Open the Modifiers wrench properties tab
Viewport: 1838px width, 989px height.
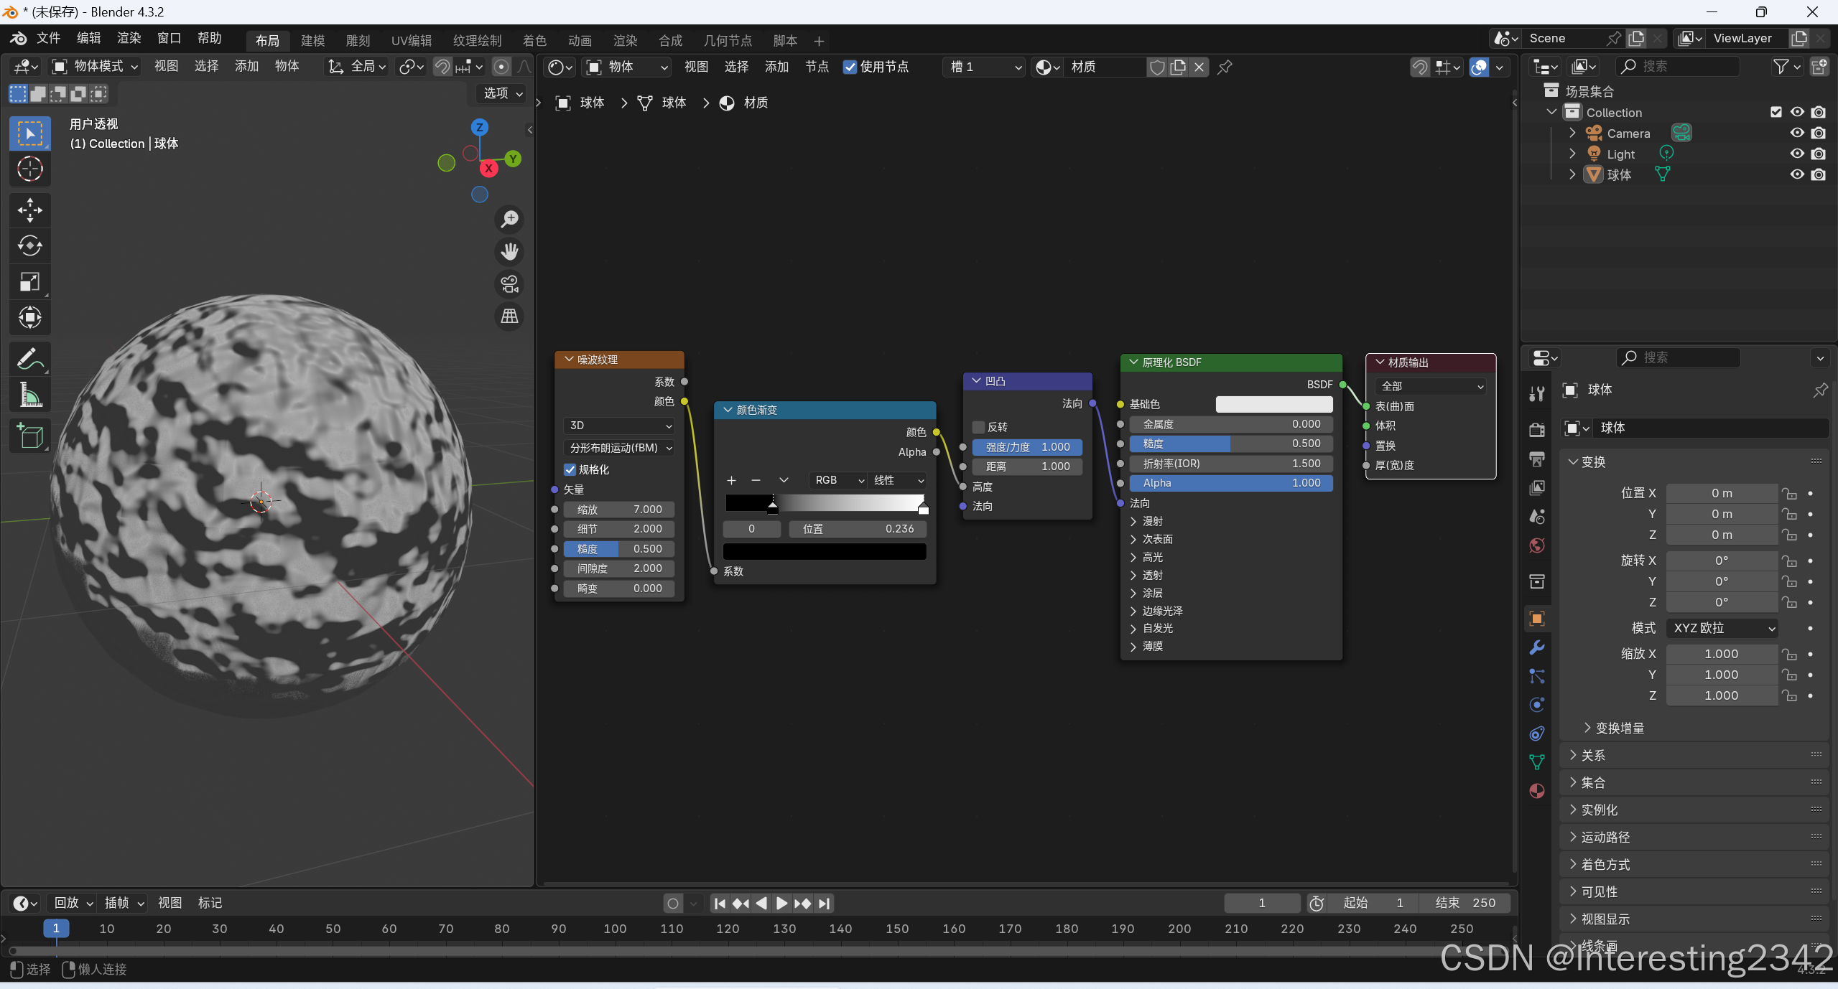tap(1537, 647)
